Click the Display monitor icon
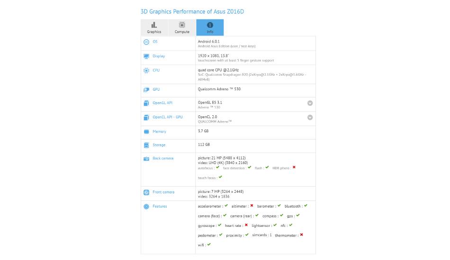Viewport: 450px width, 260px height. [x=146, y=56]
